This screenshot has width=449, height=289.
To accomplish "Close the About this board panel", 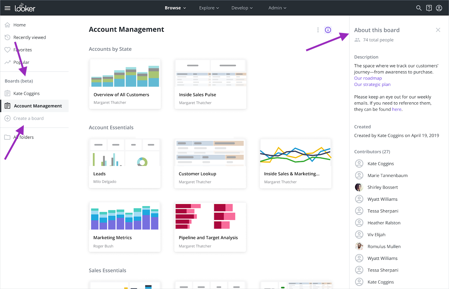I will [438, 30].
